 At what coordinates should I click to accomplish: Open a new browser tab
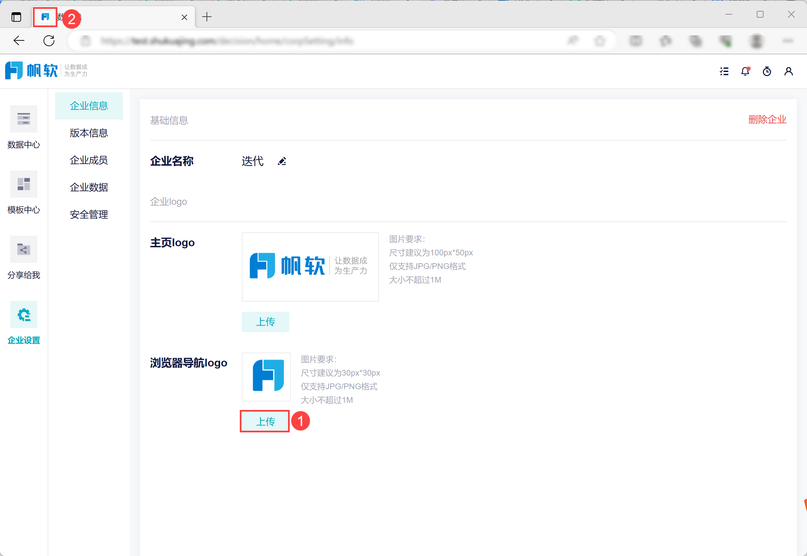coord(207,17)
